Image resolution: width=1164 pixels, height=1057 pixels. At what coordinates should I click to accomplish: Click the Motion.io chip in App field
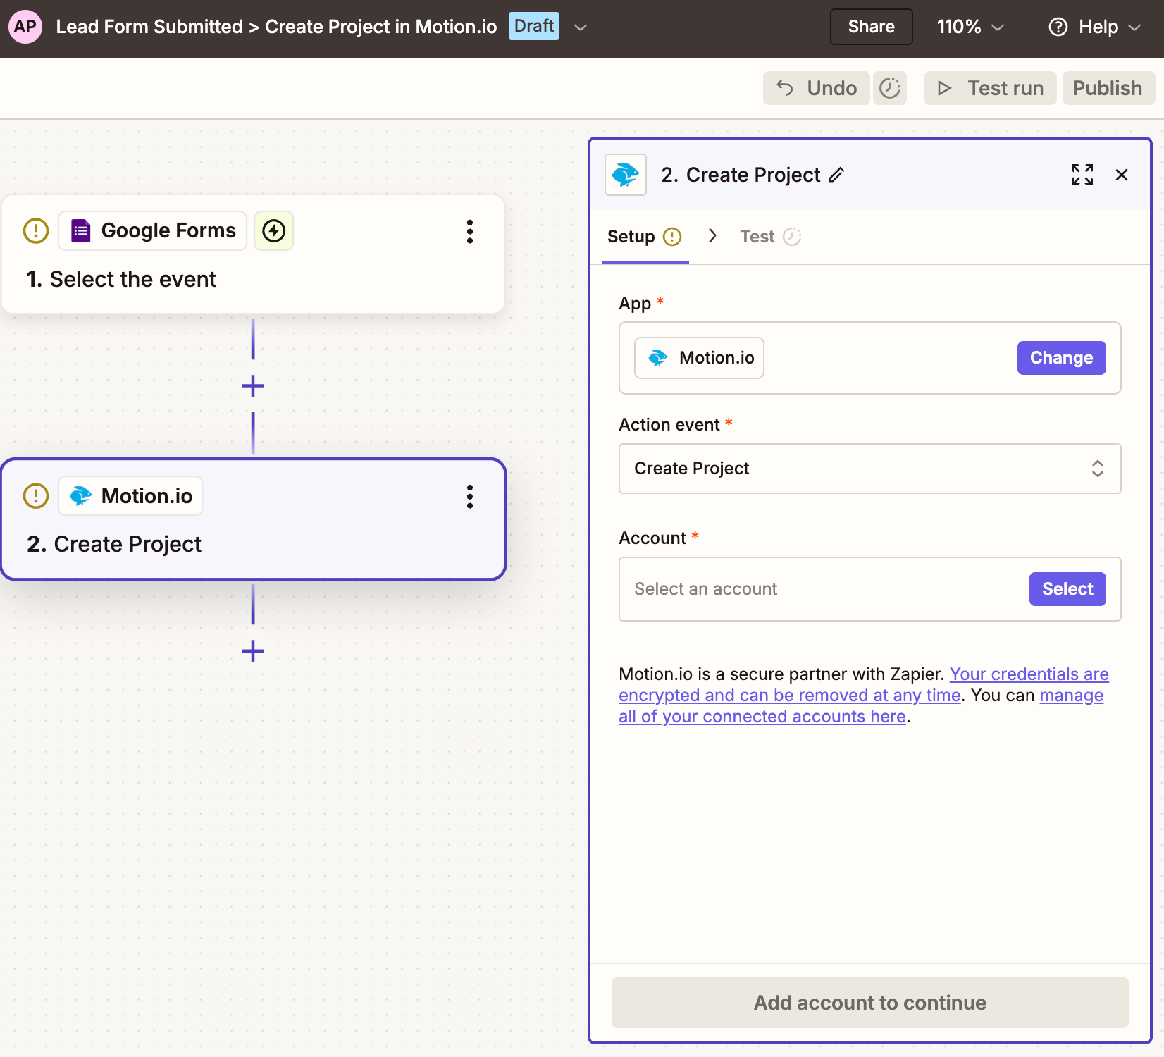tap(699, 358)
